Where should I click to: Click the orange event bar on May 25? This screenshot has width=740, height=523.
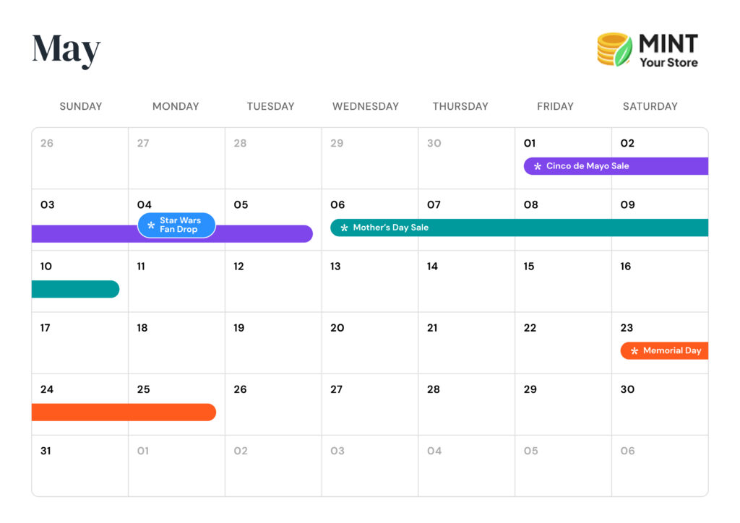click(x=173, y=412)
